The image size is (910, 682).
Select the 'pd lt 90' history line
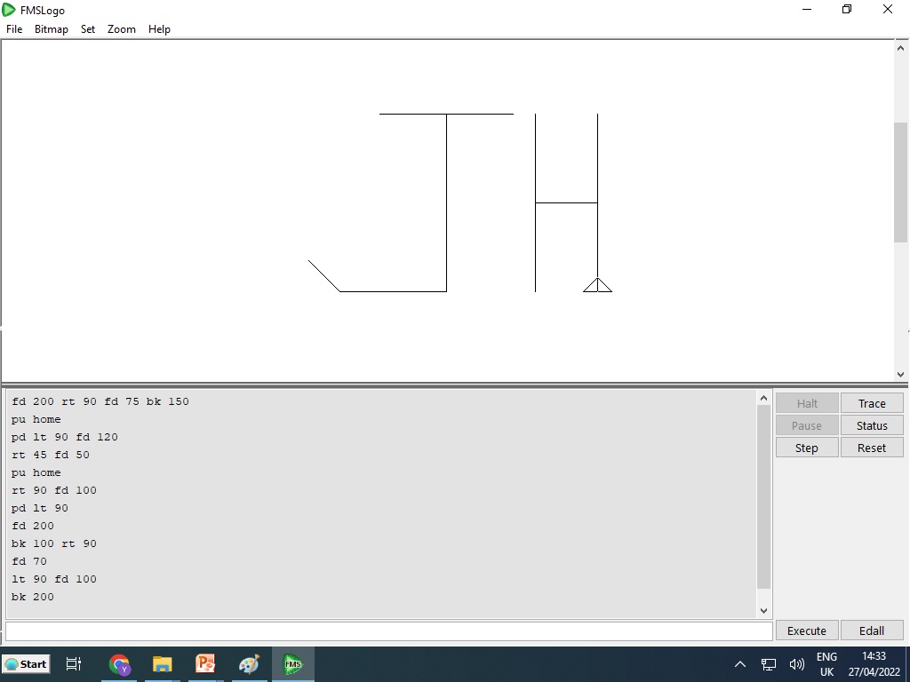tap(39, 508)
